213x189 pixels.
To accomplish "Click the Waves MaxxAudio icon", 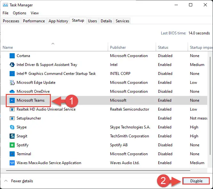I will coord(12,163).
